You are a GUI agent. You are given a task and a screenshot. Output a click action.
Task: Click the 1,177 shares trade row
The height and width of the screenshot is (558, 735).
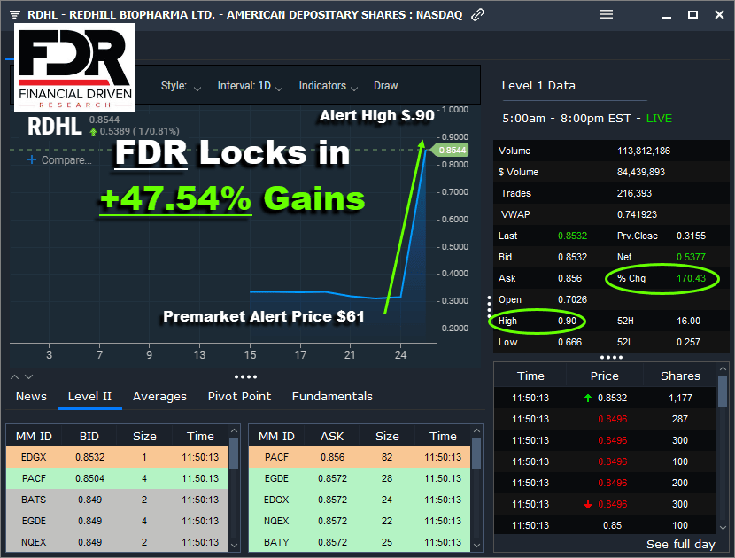pos(605,398)
